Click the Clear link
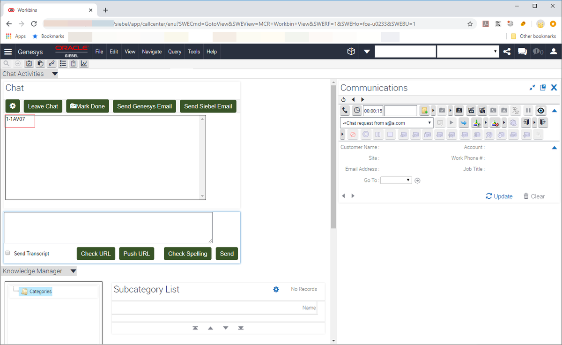The image size is (562, 345). point(534,196)
